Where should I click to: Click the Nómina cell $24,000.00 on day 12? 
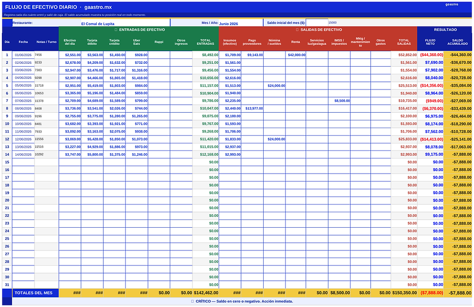click(x=275, y=139)
